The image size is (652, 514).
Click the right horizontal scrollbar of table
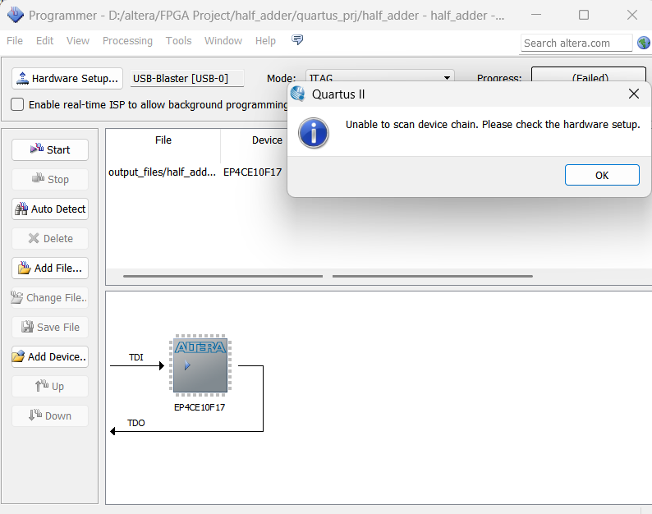point(433,276)
